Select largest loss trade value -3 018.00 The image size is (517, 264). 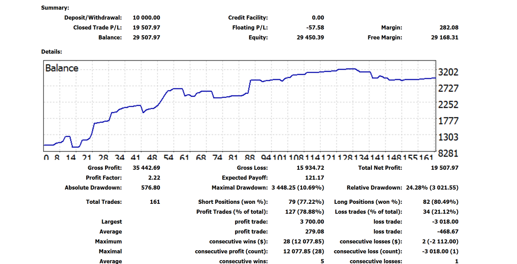coord(445,222)
